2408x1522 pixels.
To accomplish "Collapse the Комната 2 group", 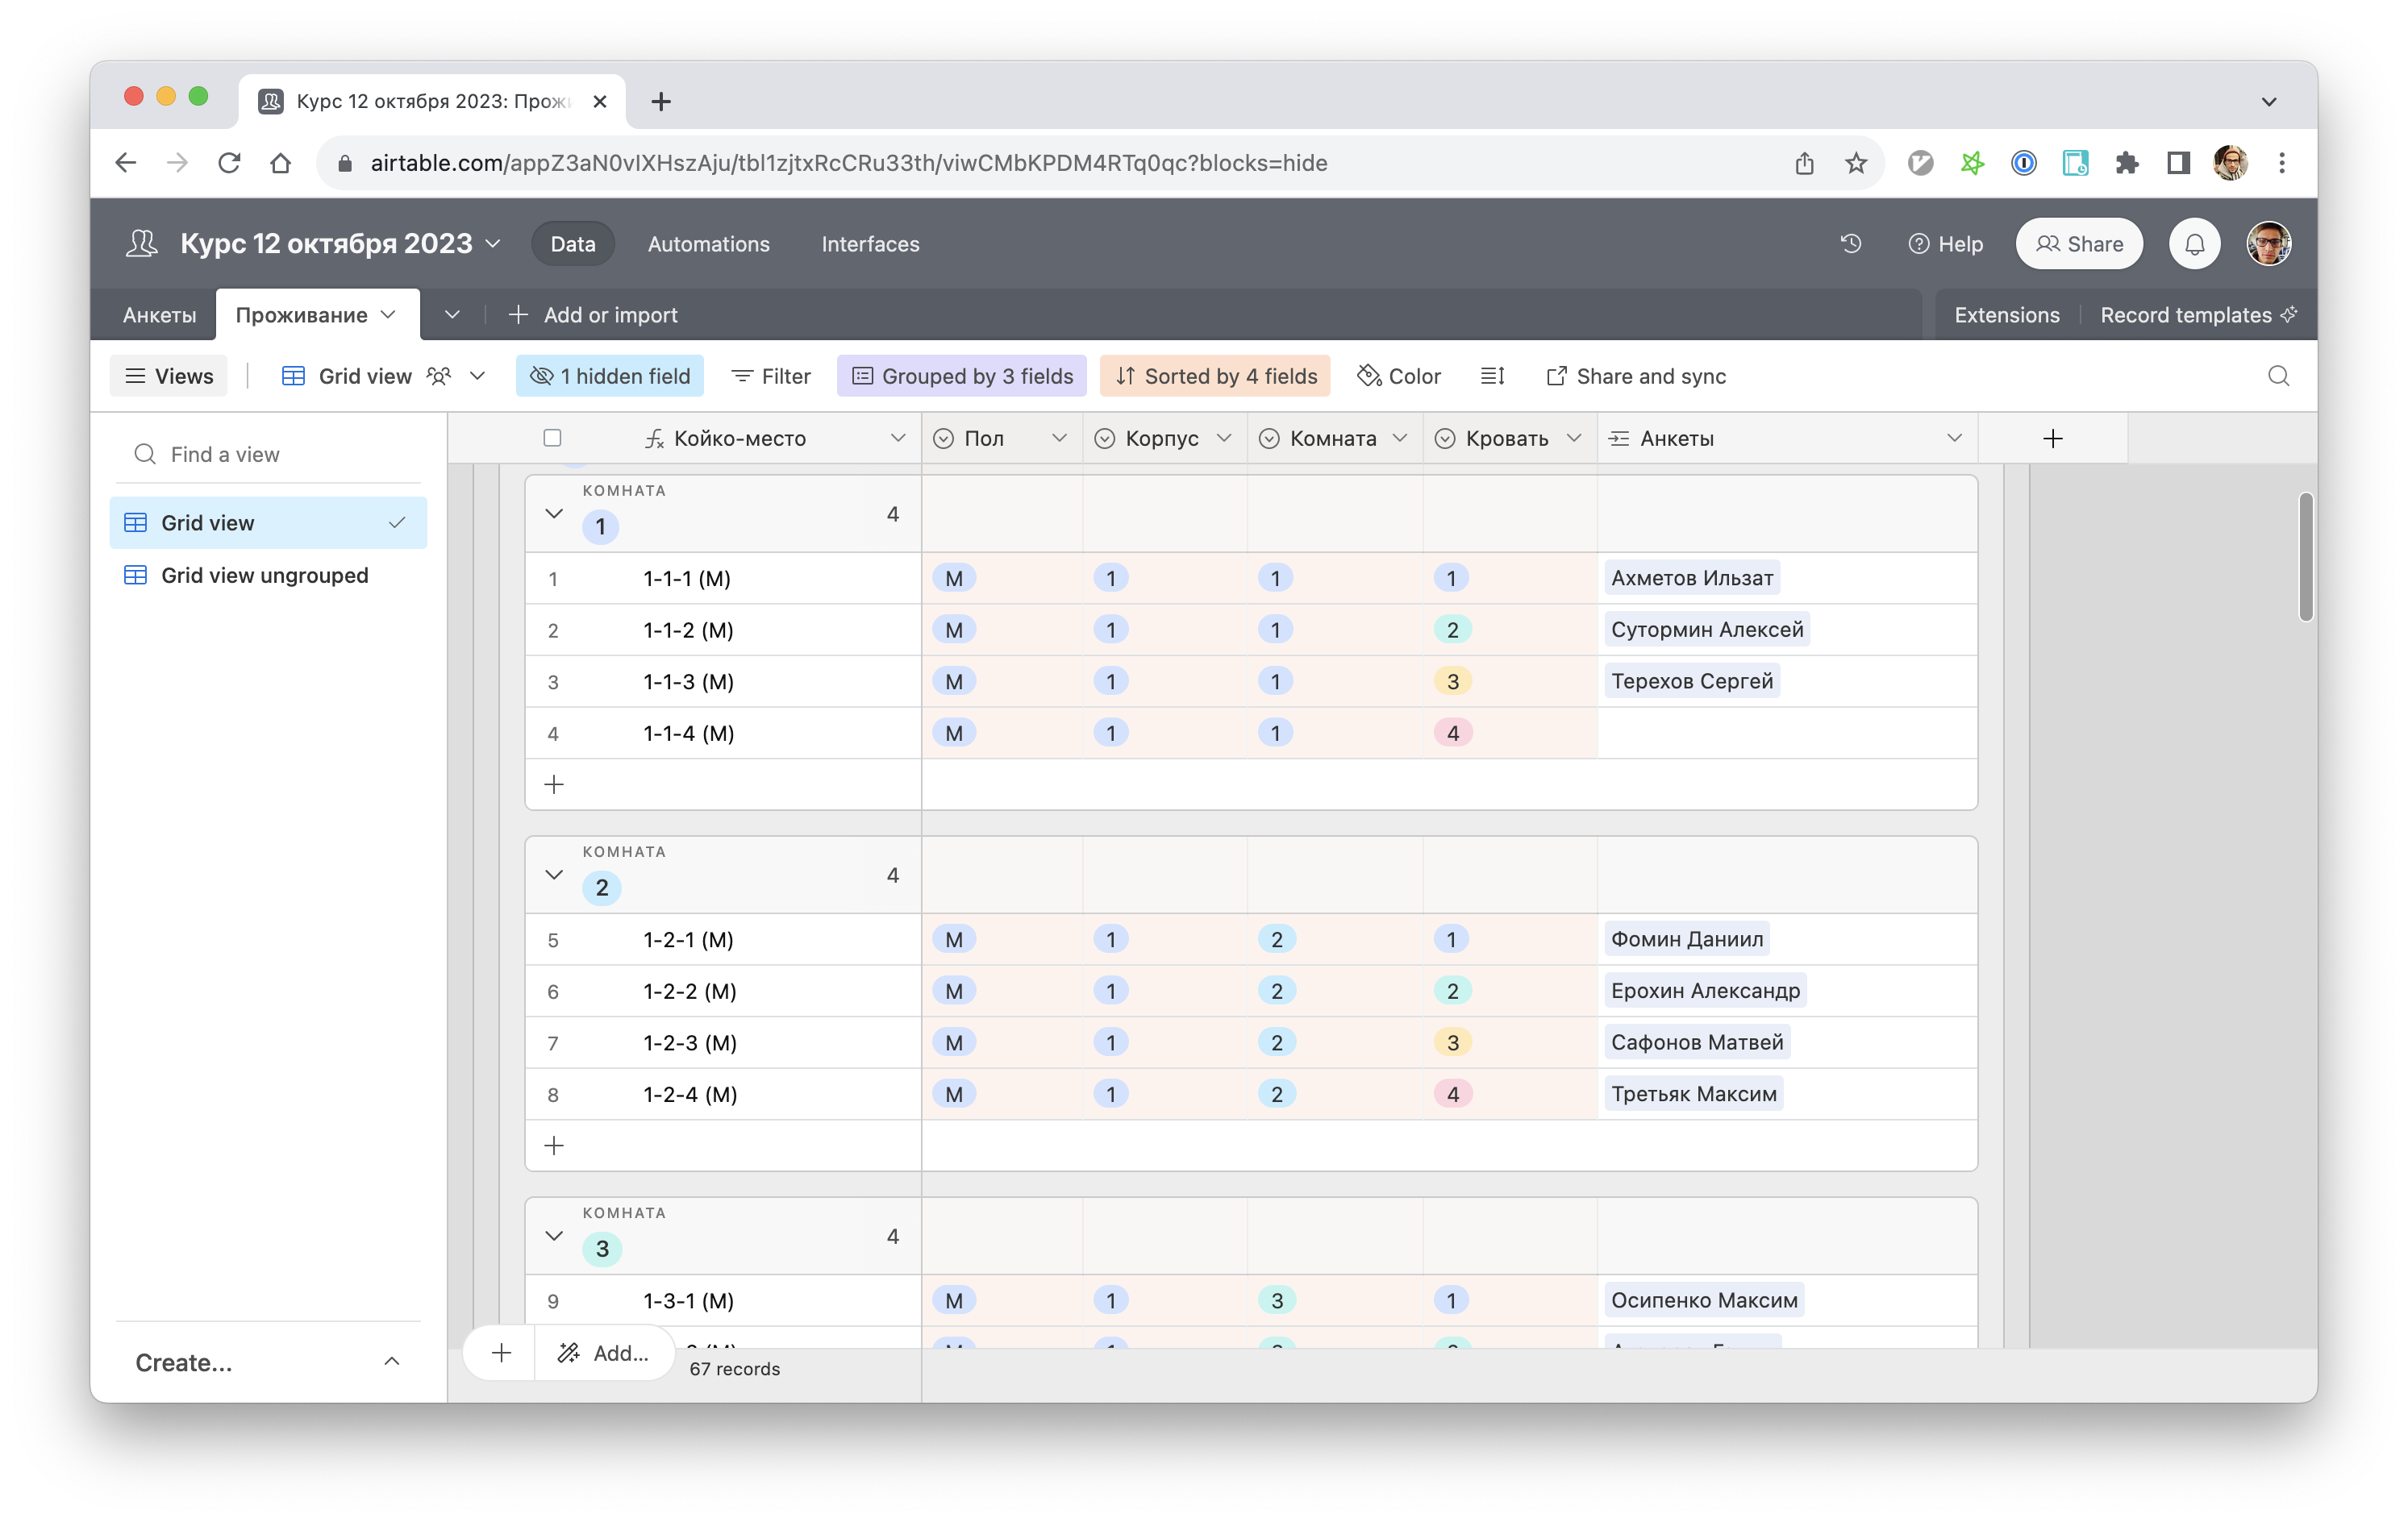I will click(x=554, y=875).
